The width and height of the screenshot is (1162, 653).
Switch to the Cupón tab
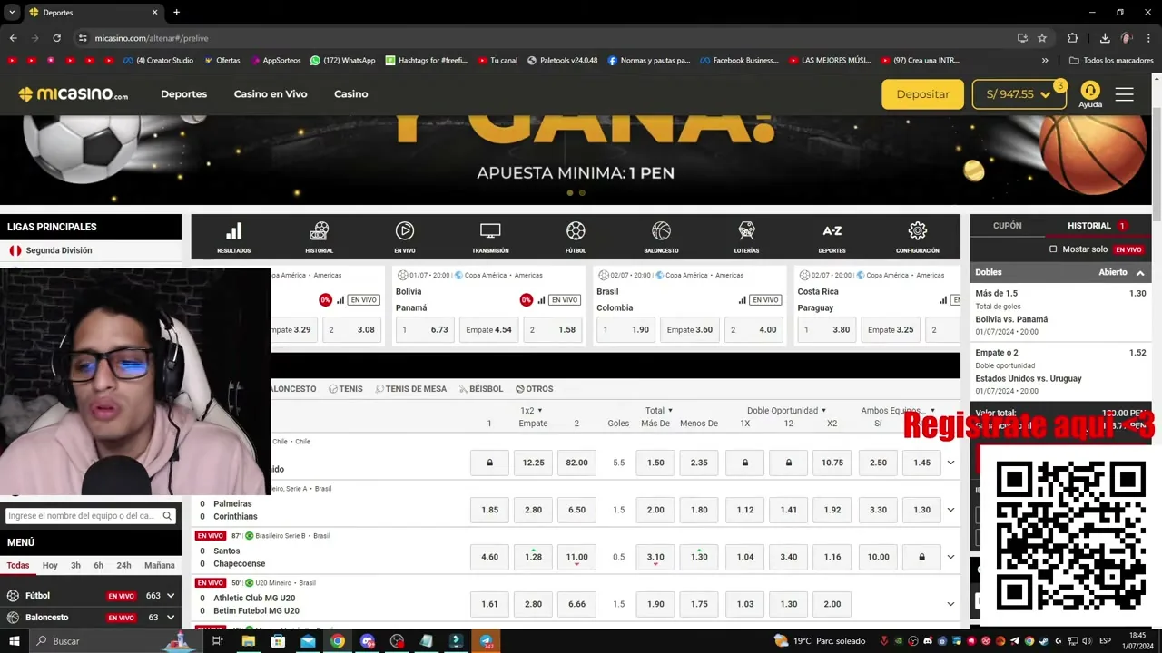[1007, 226]
